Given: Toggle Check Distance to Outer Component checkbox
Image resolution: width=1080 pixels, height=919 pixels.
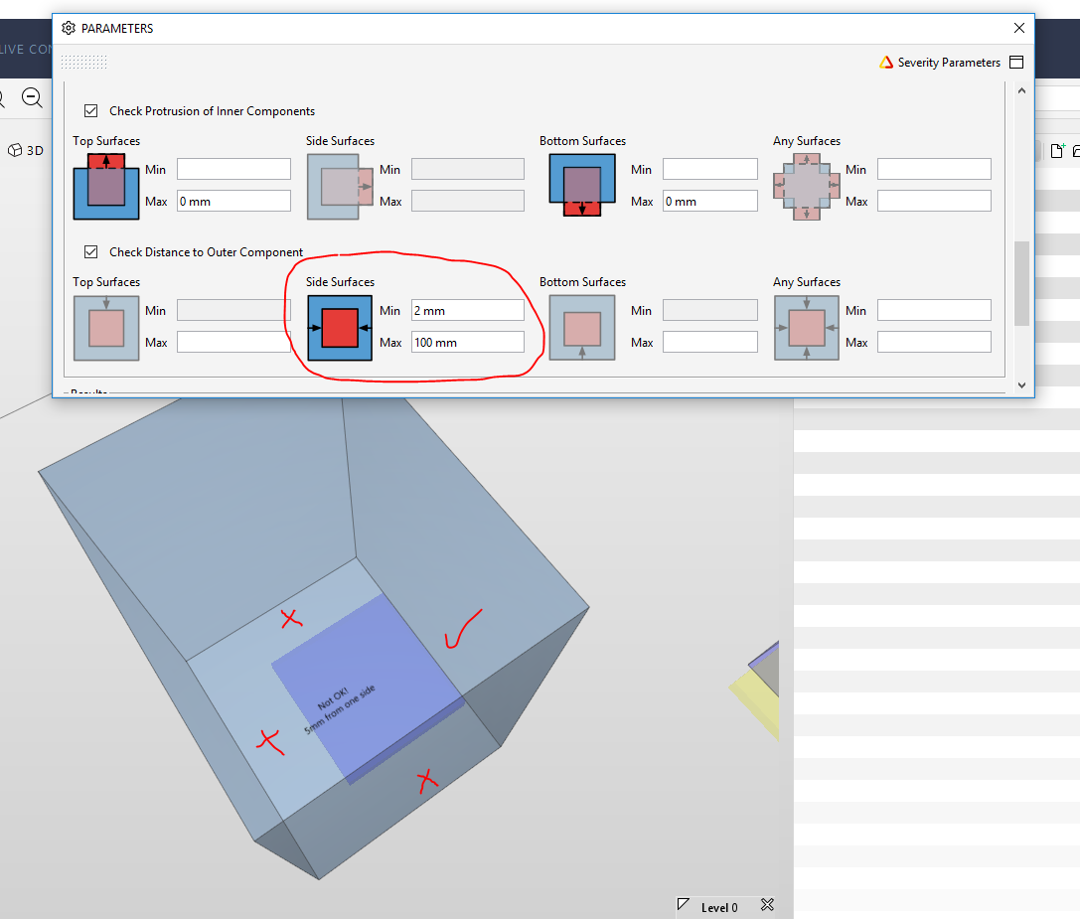Looking at the screenshot, I should pyautogui.click(x=91, y=252).
